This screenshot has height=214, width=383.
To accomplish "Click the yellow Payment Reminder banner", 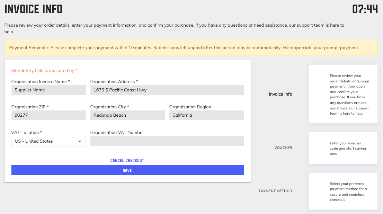I will [x=191, y=48].
